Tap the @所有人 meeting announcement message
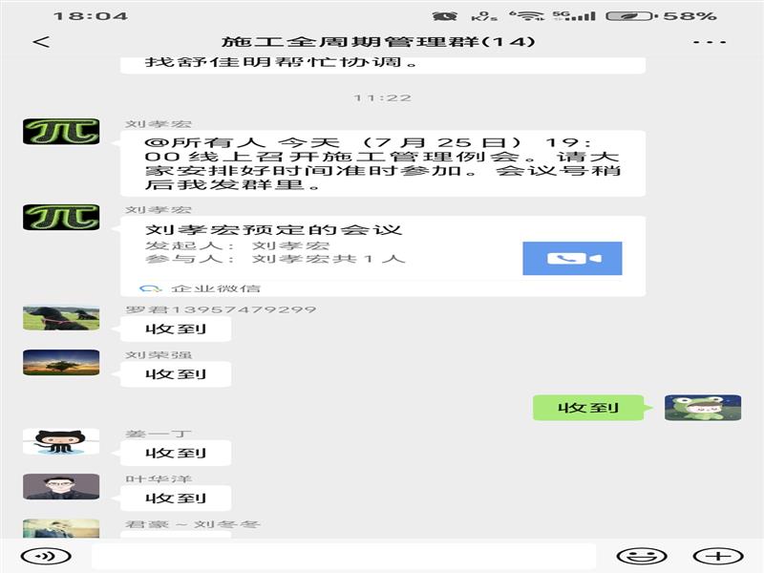Image resolution: width=764 pixels, height=573 pixels. coord(382,163)
